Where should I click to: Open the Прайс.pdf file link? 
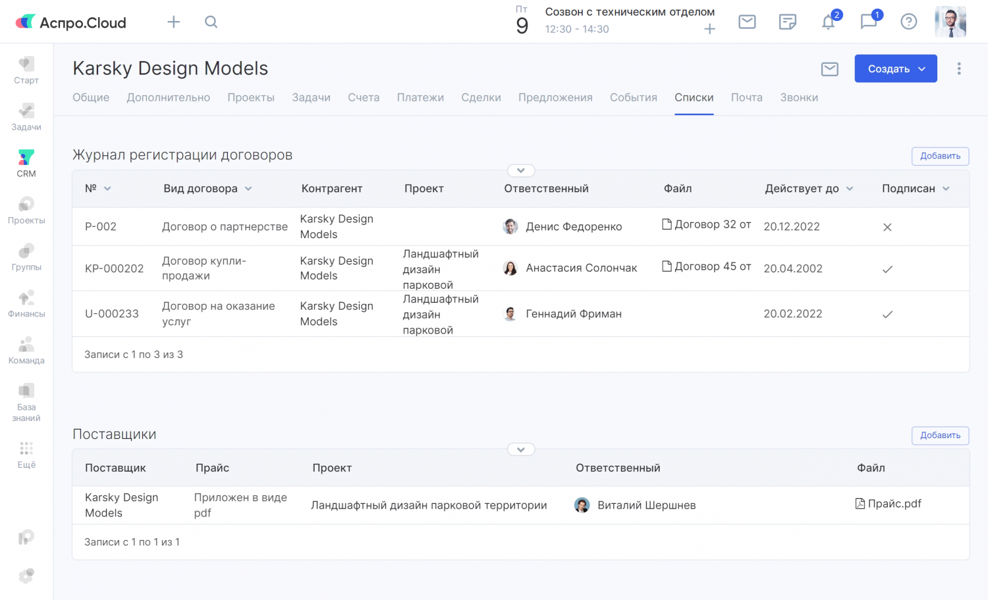[894, 504]
